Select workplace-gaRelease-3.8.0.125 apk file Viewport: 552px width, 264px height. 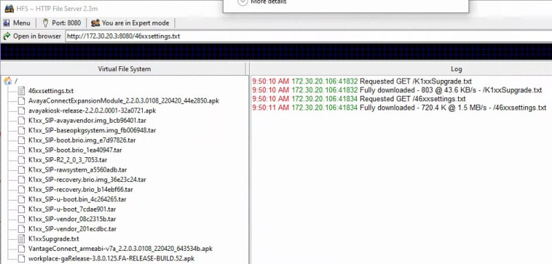click(112, 258)
